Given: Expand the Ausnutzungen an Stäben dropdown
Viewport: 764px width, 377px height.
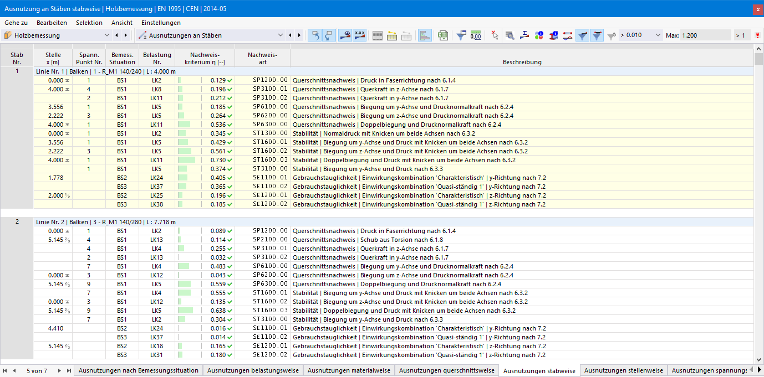Looking at the screenshot, I should (x=211, y=35).
